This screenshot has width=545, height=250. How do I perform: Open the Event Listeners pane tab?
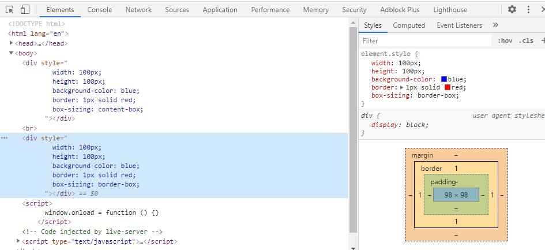[x=460, y=25]
